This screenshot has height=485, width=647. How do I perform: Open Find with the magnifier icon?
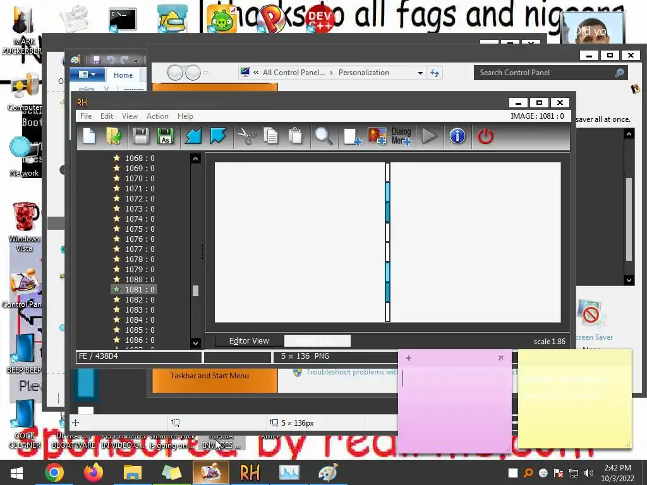click(323, 136)
